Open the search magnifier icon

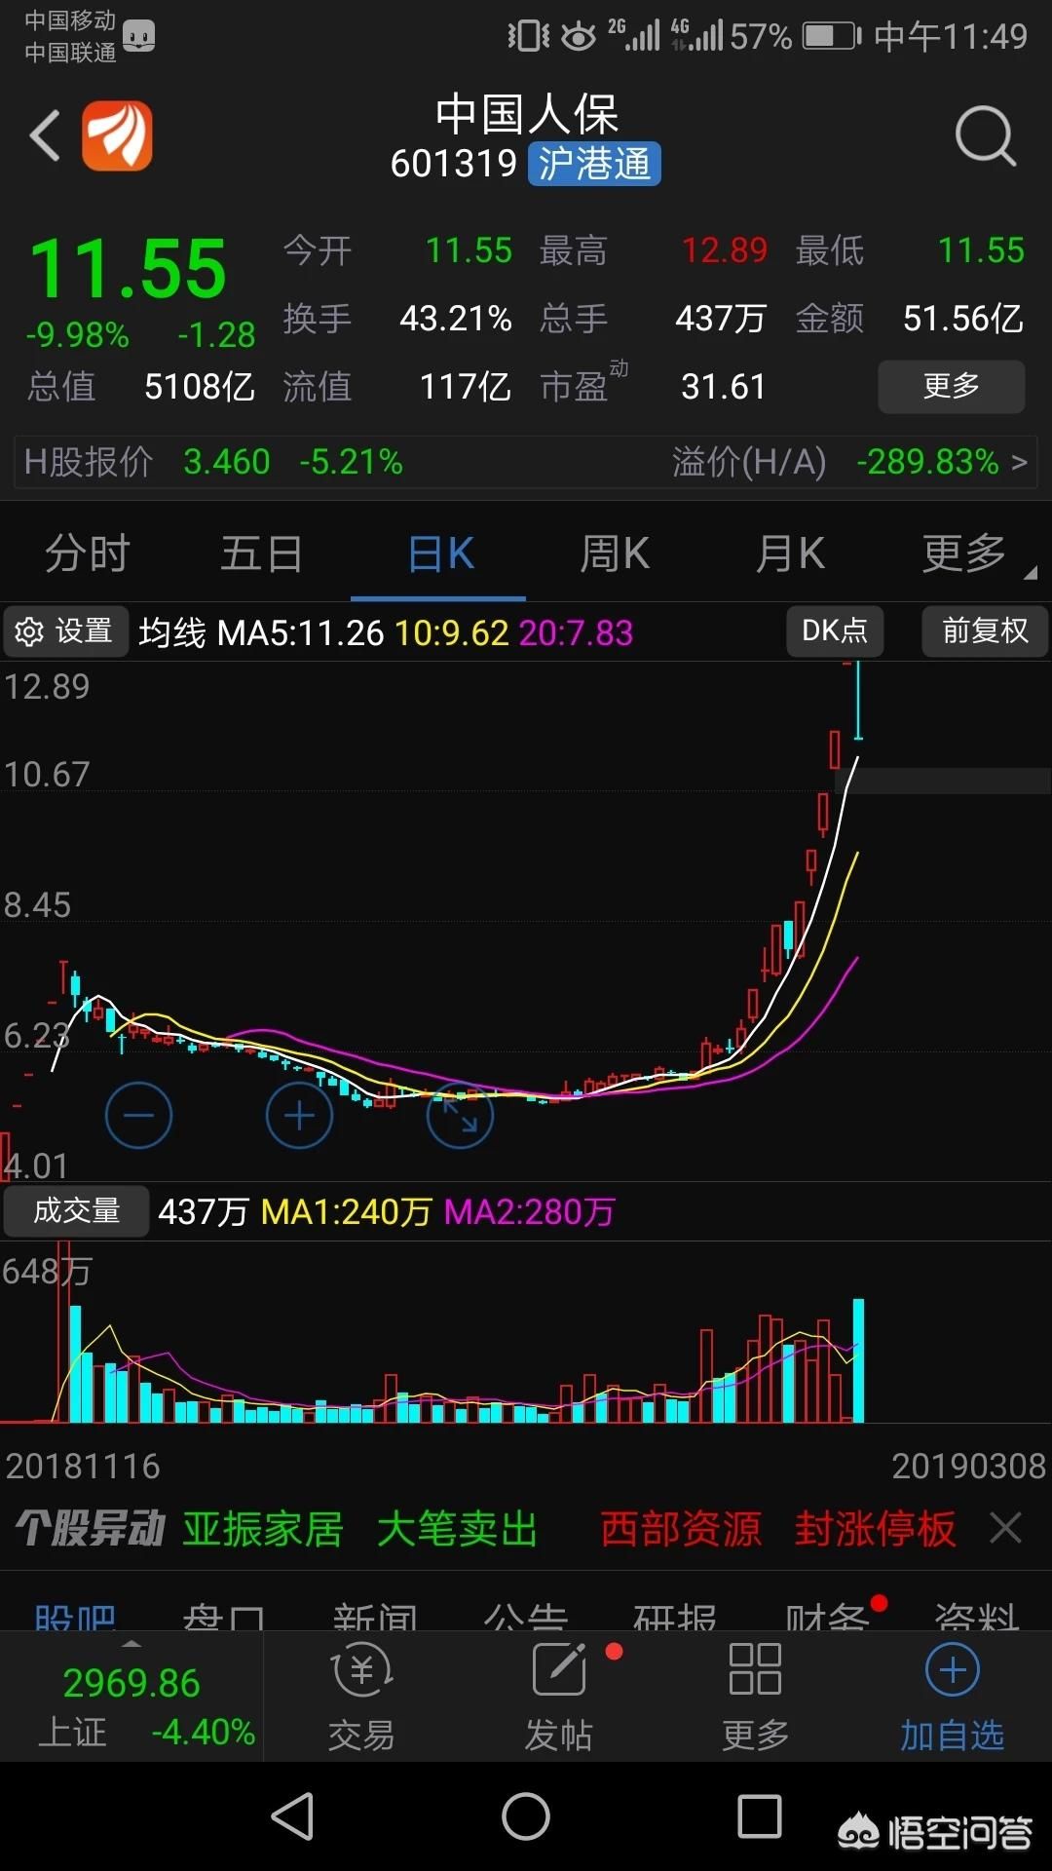coord(986,135)
